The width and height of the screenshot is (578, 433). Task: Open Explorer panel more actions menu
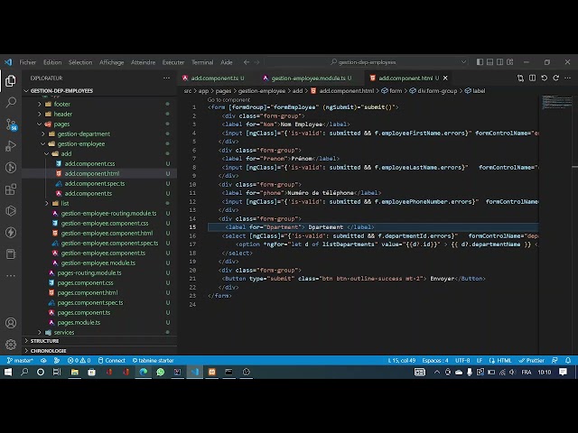point(166,78)
